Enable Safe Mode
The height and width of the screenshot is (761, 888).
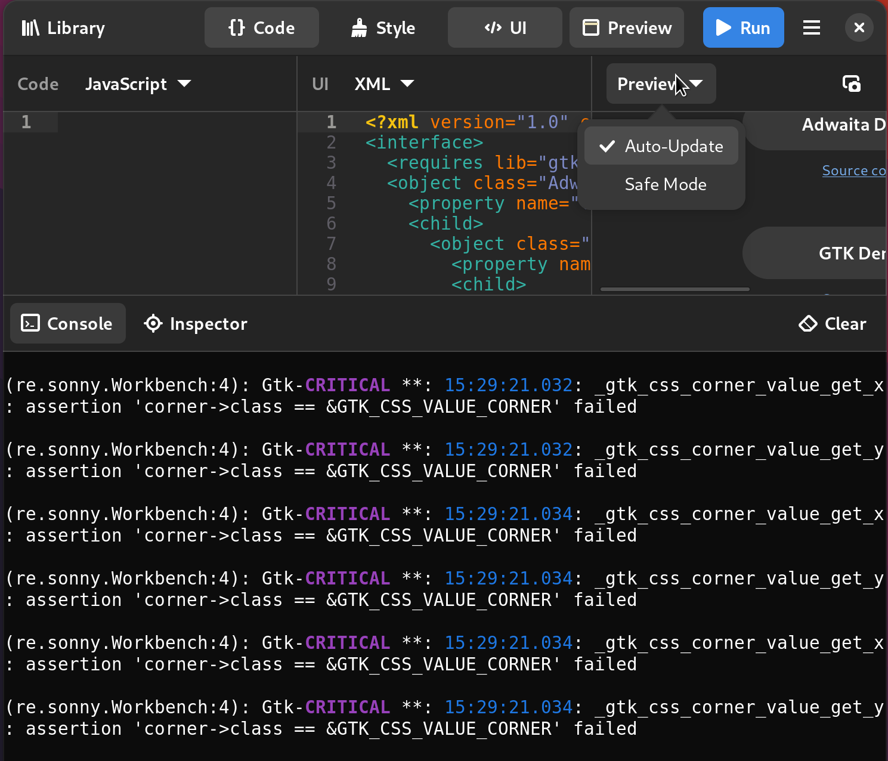tap(665, 184)
